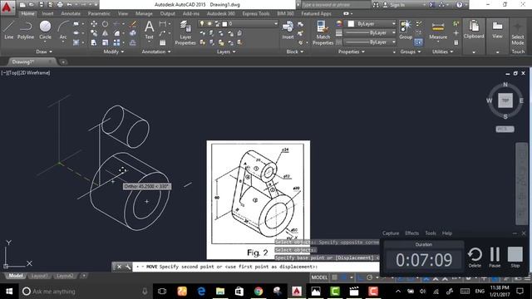
Task: Select the Line drawing tool
Action: point(9,30)
